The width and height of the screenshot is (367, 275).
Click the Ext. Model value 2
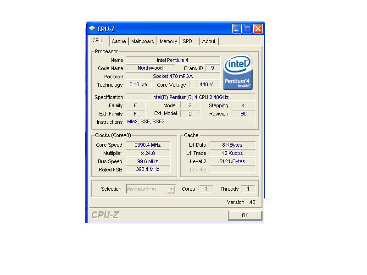tap(190, 114)
